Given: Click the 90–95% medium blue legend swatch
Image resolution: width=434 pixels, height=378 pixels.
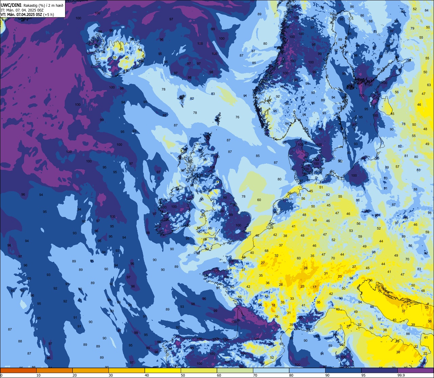Looking at the screenshot, I should [343, 370].
